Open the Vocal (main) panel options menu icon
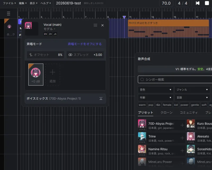 95,25
